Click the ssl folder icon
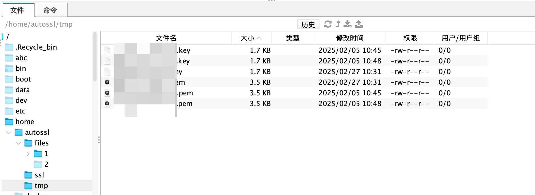Screen dimensions: 535x195 (x=28, y=175)
